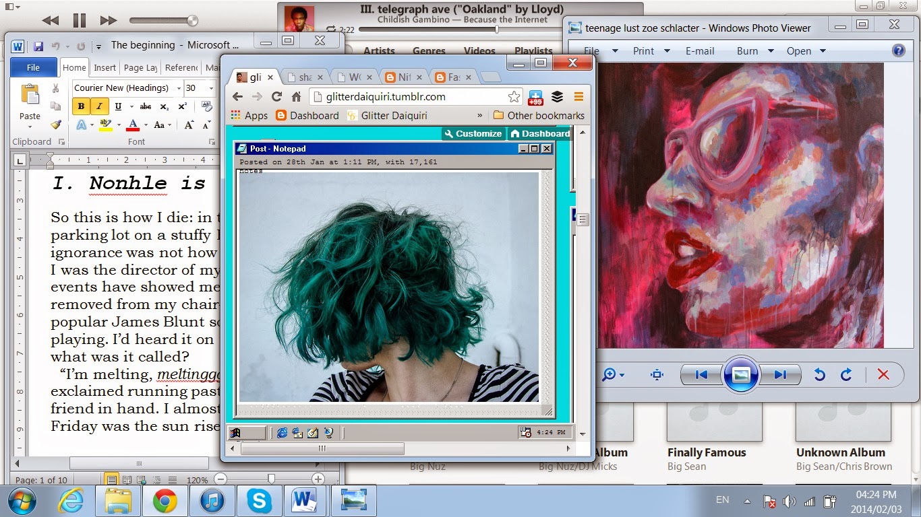Open Skype from the Windows taskbar

tap(259, 501)
